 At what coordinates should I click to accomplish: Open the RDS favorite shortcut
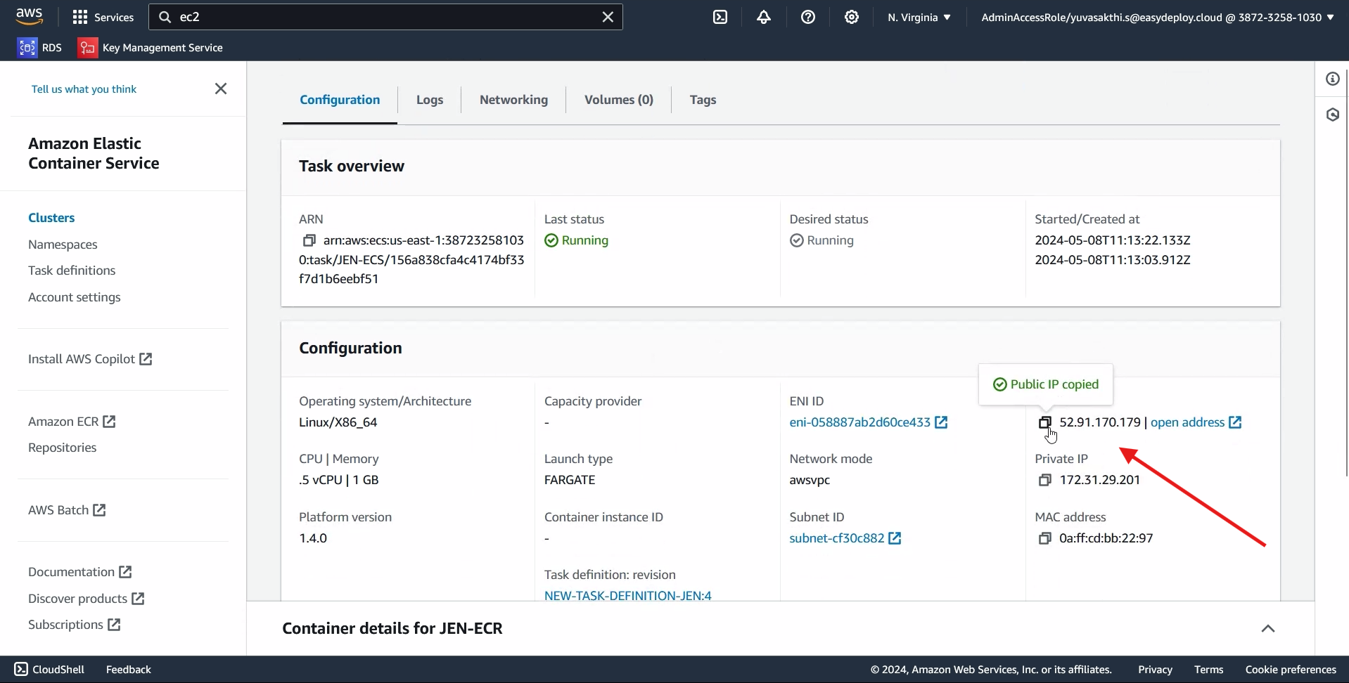click(x=39, y=47)
